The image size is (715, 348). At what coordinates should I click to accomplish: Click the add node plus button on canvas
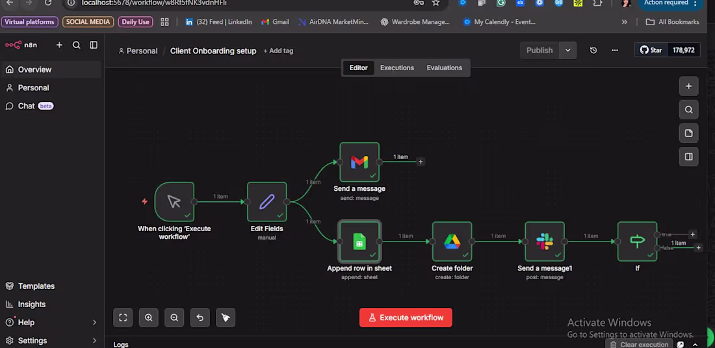(688, 86)
